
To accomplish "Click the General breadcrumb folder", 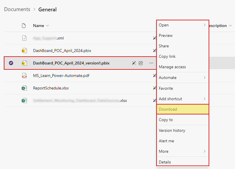I will 48,10.
